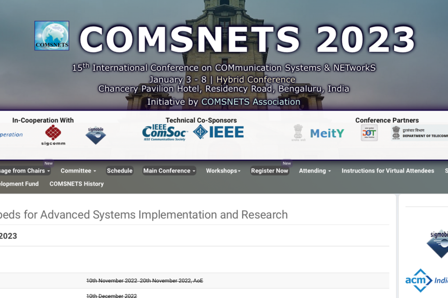This screenshot has width=448, height=298.
Task: Open the Development Fund menu item
Action: click(19, 184)
